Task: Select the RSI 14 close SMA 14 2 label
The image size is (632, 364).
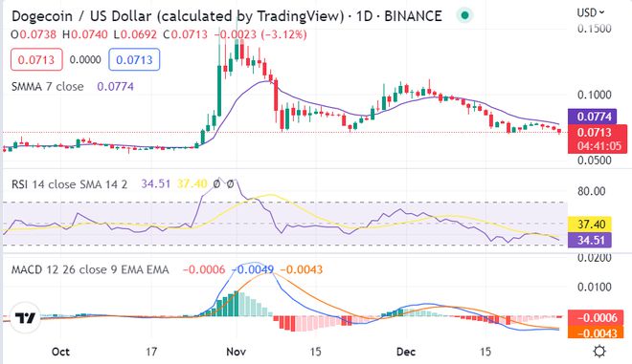Action: point(69,184)
